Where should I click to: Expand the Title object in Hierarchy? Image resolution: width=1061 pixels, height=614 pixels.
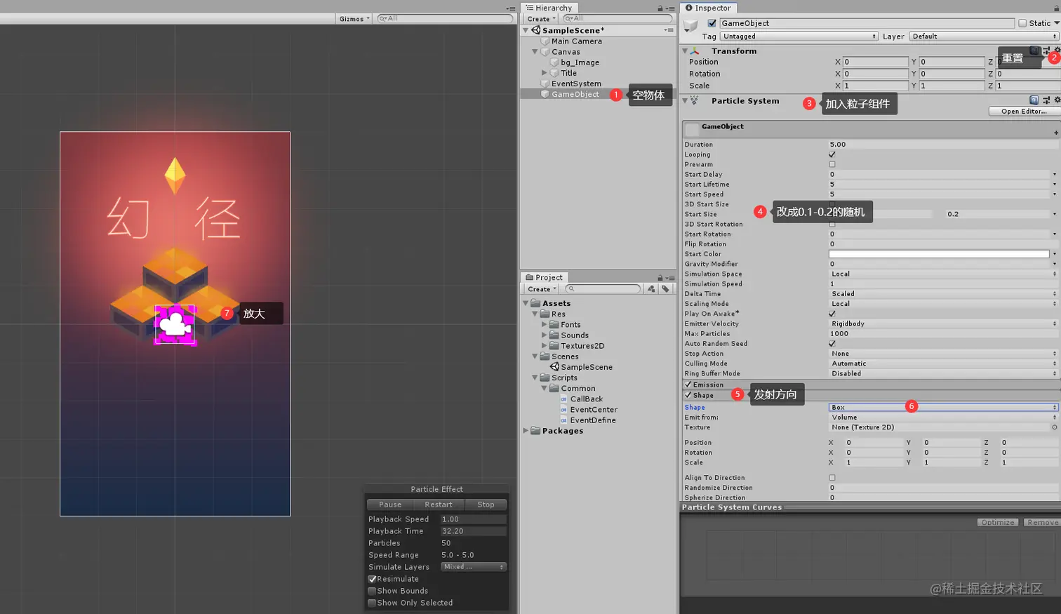point(544,73)
